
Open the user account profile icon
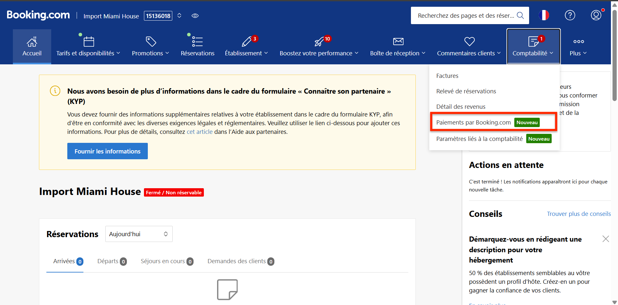[596, 15]
